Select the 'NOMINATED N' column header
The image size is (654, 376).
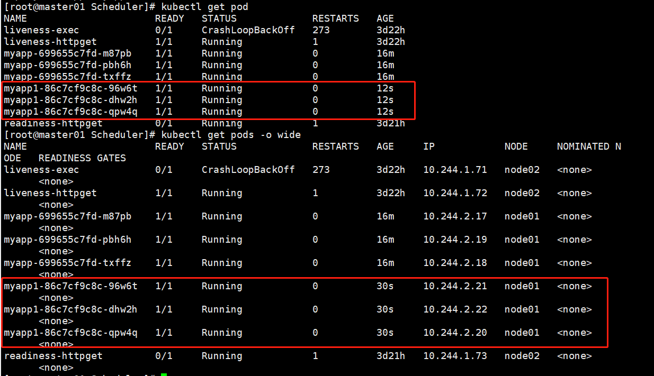pyautogui.click(x=589, y=146)
